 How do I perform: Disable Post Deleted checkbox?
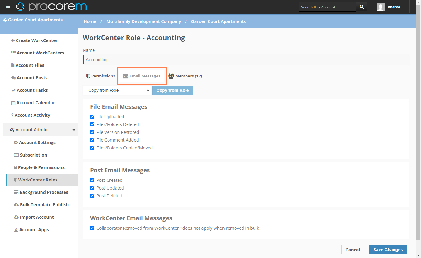point(92,195)
